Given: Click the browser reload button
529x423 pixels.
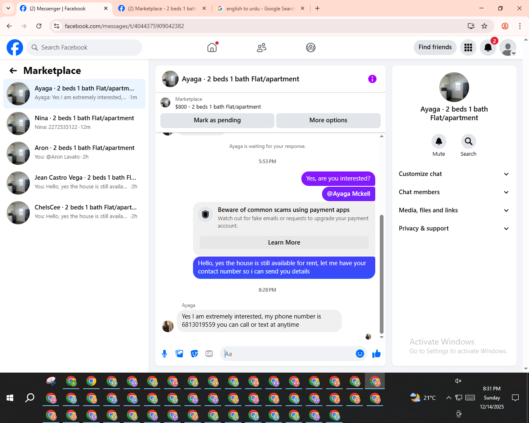Looking at the screenshot, I should [39, 26].
